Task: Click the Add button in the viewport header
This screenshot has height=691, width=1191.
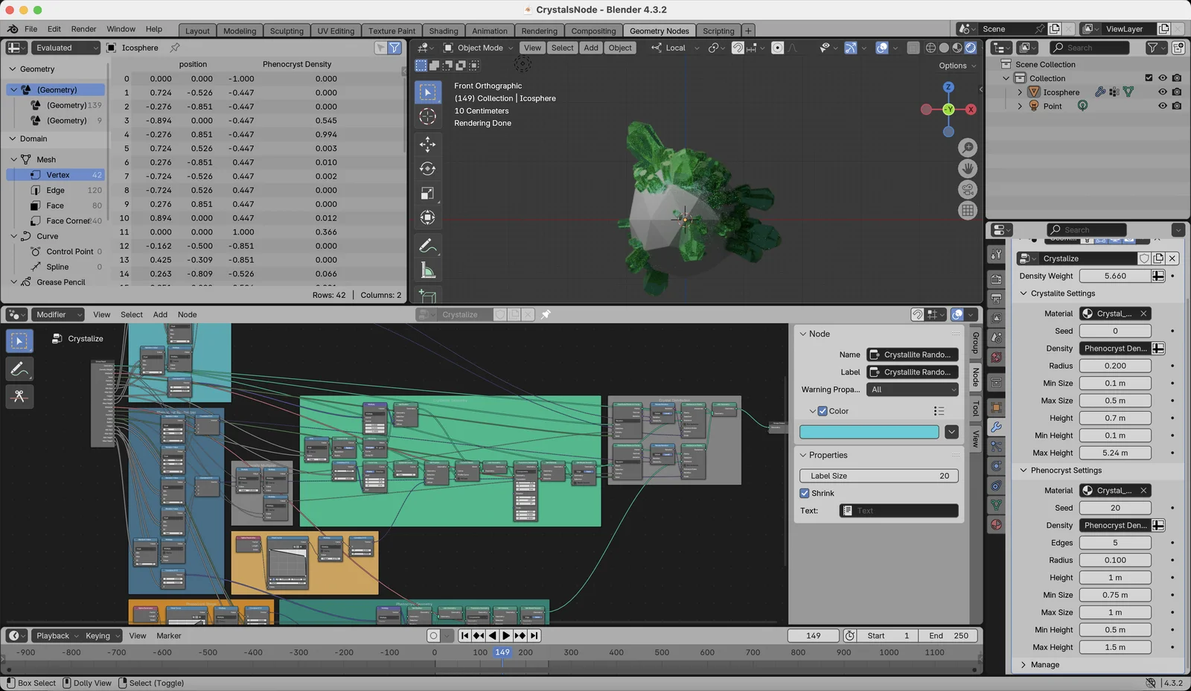Action: coord(591,48)
